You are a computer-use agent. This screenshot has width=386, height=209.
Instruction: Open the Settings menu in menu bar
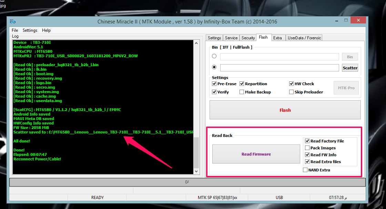coord(30,30)
